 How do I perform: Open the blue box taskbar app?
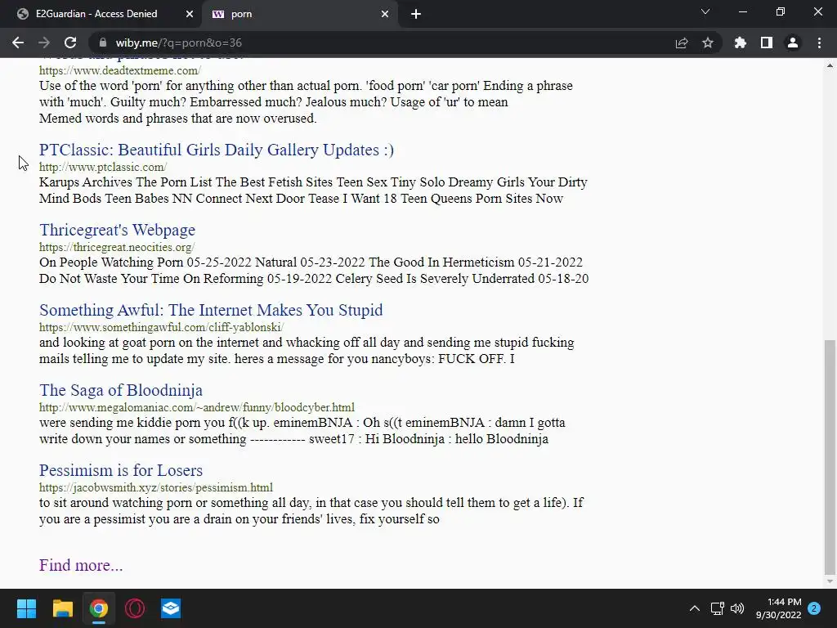coord(171,608)
